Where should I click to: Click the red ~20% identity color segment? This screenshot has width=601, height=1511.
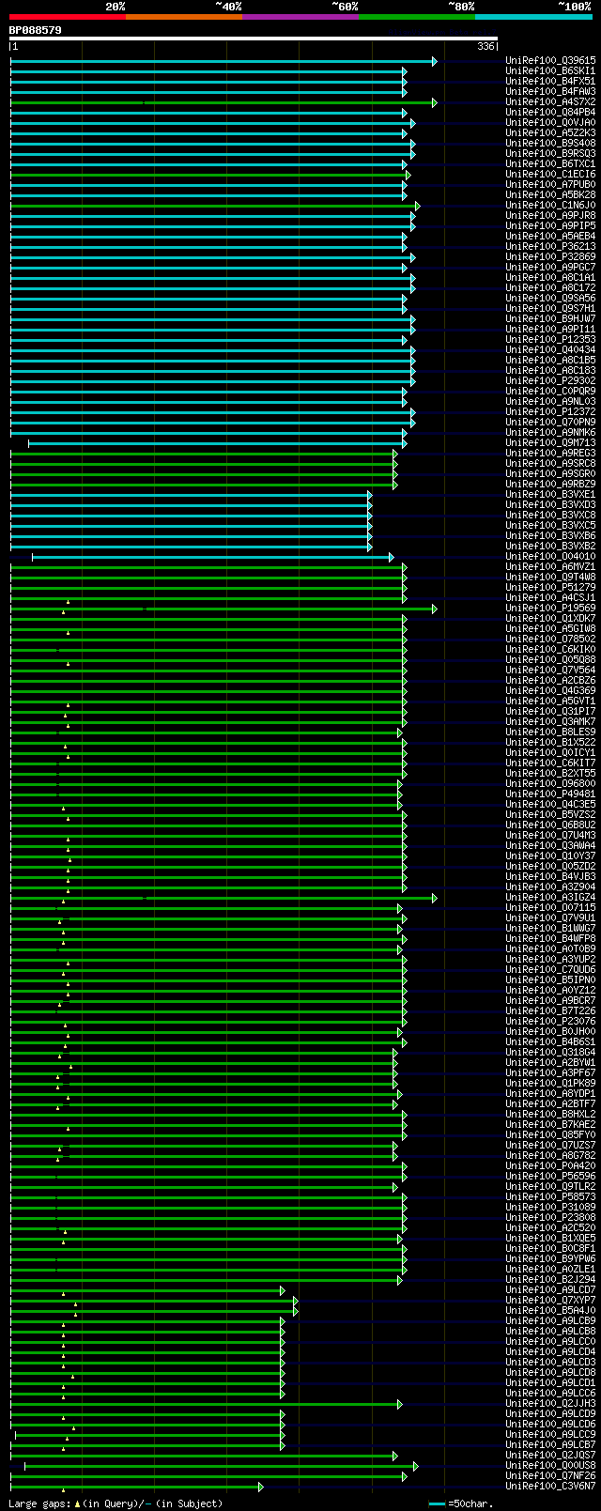(68, 16)
